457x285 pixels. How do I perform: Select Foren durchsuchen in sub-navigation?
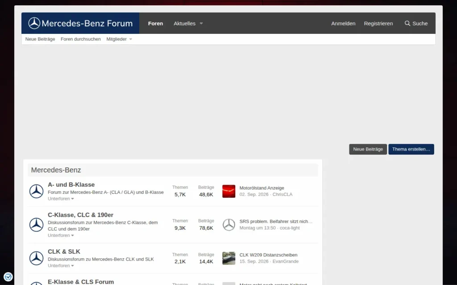click(x=81, y=39)
